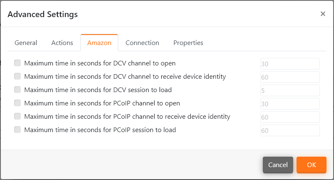Check the PCoIP session to load option
Screen dimensions: 334x180
17,130
